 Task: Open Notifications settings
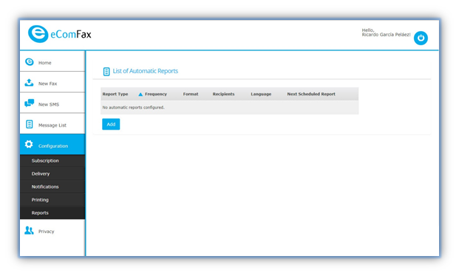click(52, 186)
